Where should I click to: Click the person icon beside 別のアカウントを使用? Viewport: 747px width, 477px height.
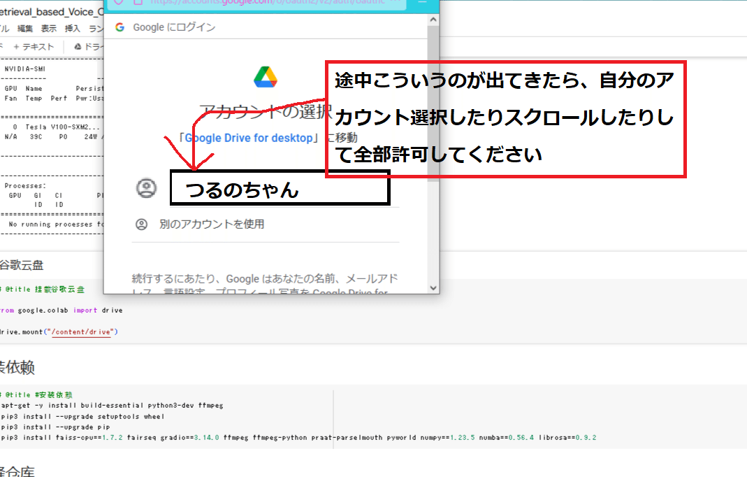point(141,225)
